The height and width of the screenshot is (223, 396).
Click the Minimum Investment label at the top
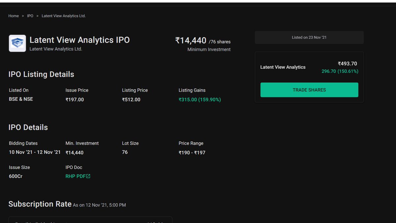(209, 50)
